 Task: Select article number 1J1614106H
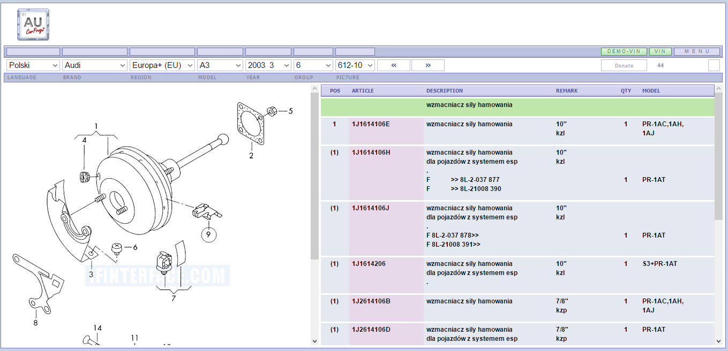pyautogui.click(x=371, y=152)
